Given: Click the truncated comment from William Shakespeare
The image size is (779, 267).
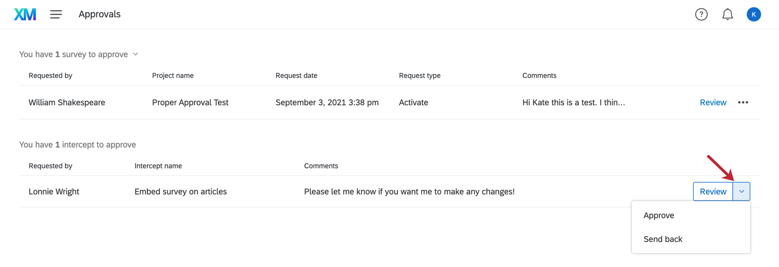Looking at the screenshot, I should coord(574,102).
